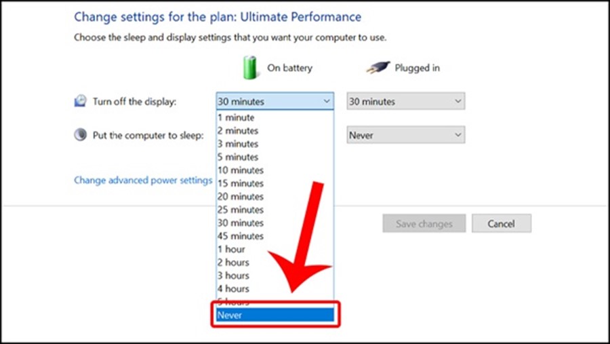Open Change advanced power settings link

click(x=143, y=180)
